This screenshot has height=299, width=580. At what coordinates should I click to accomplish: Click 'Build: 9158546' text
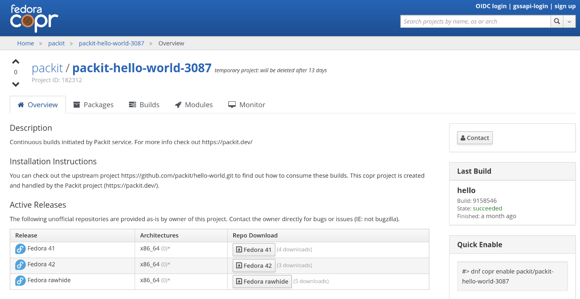[x=477, y=201]
